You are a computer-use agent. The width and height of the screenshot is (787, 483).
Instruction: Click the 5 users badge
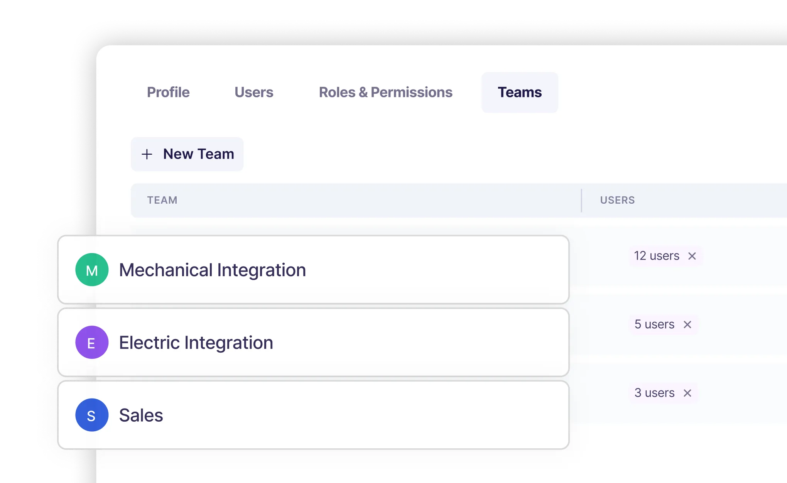point(654,324)
